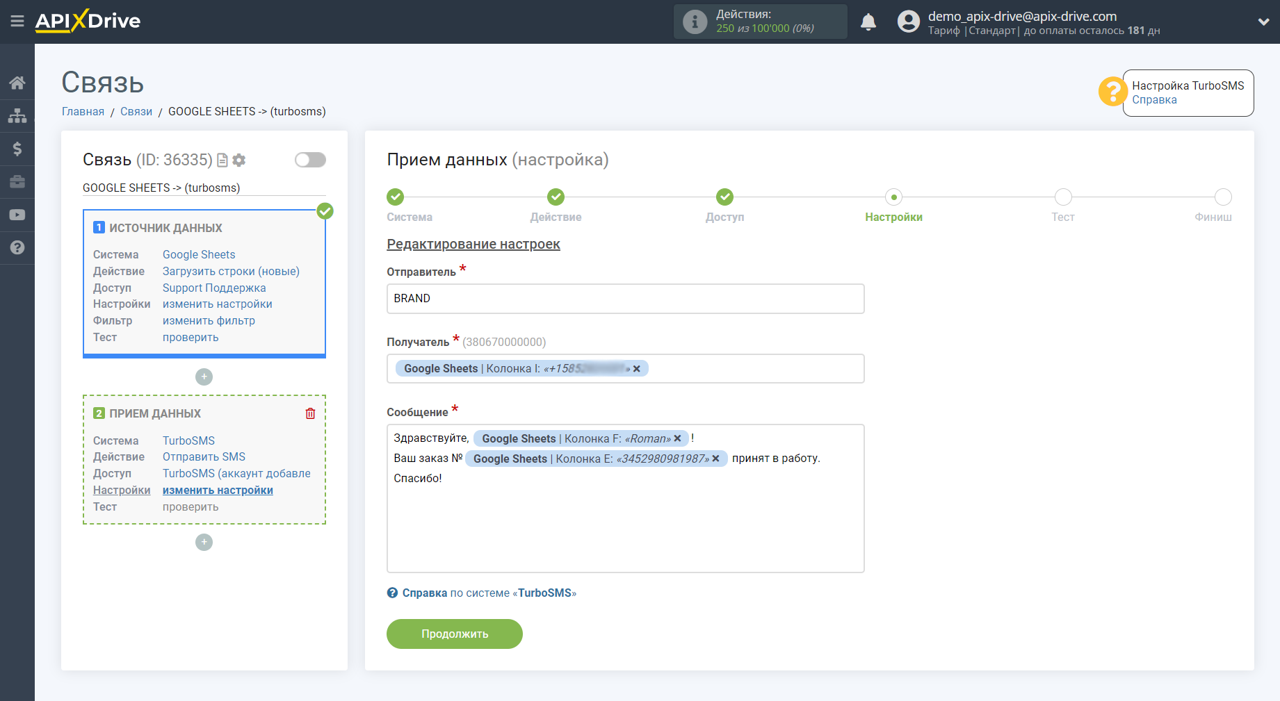
Task: Open the notifications bell
Action: (x=868, y=22)
